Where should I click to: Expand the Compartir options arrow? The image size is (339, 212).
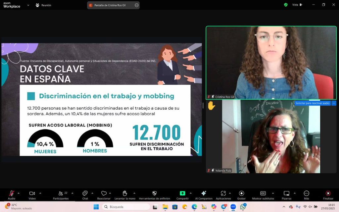point(190,193)
